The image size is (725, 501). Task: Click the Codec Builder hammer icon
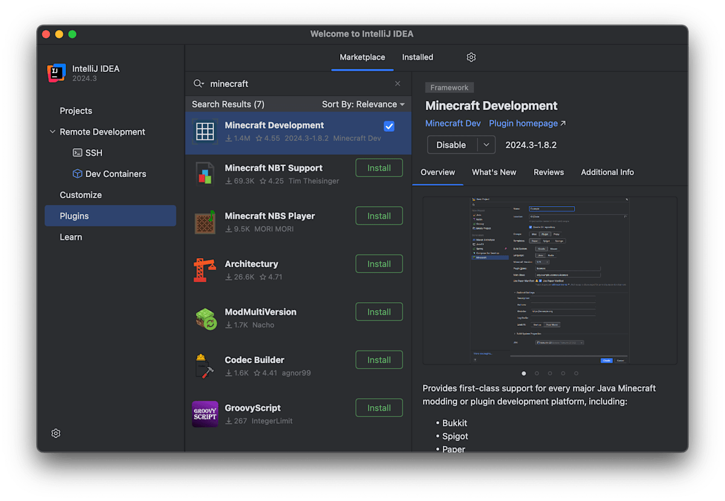click(205, 366)
